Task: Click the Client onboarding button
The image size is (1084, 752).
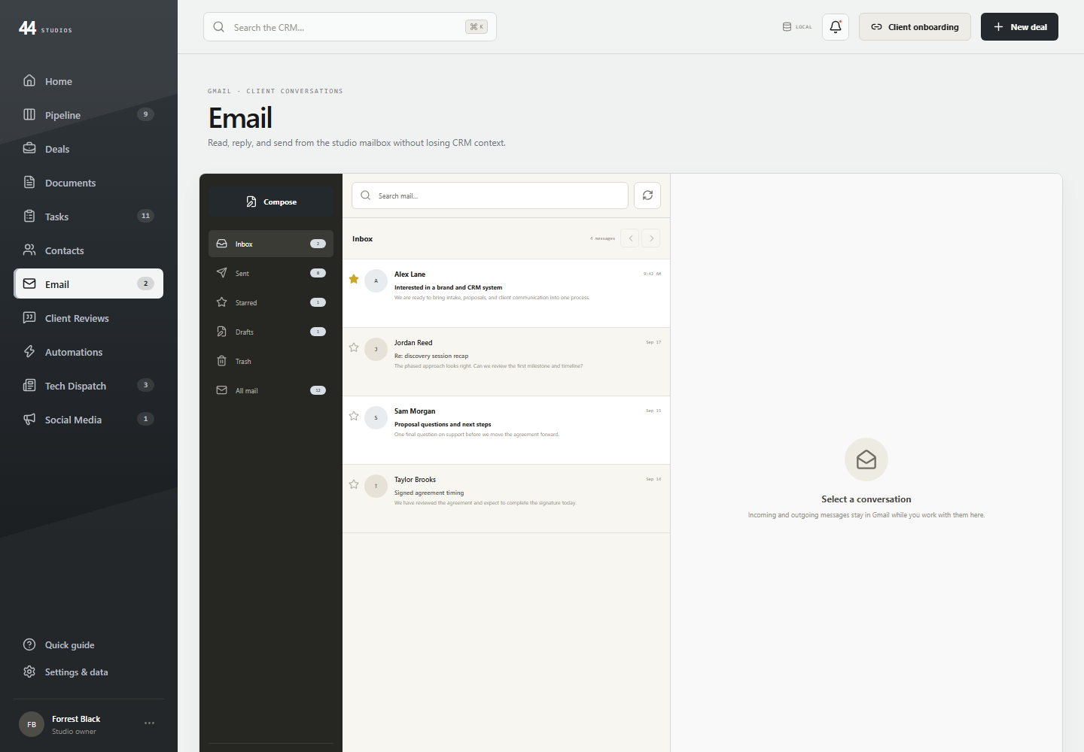Action: click(x=915, y=27)
